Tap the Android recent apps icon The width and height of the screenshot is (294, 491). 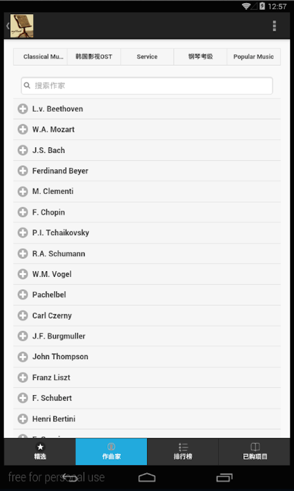[224, 477]
